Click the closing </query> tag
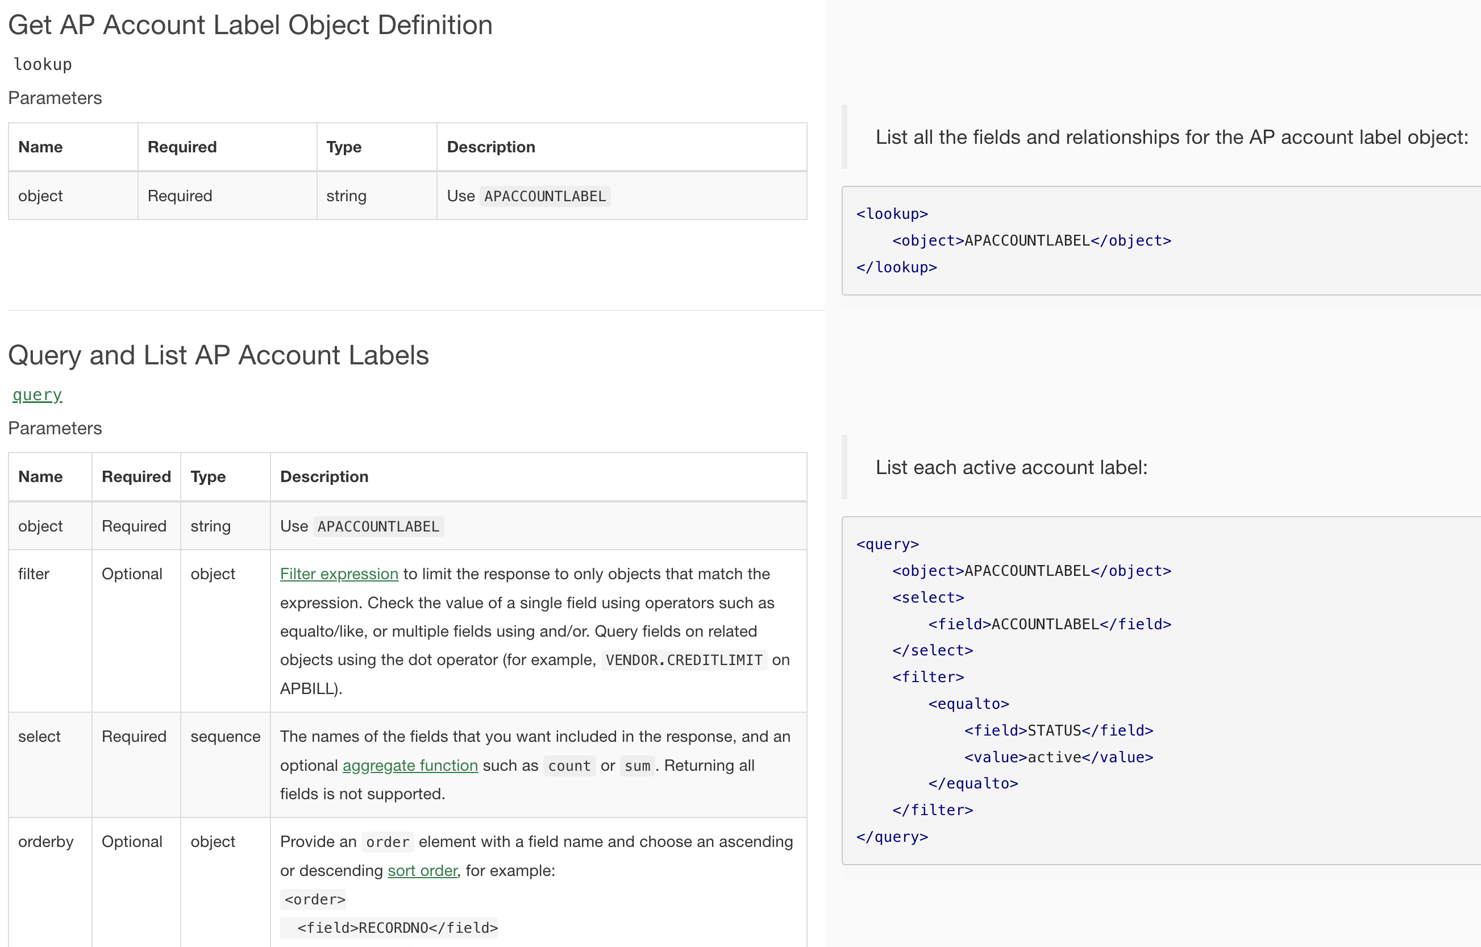This screenshot has height=947, width=1481. tap(892, 836)
